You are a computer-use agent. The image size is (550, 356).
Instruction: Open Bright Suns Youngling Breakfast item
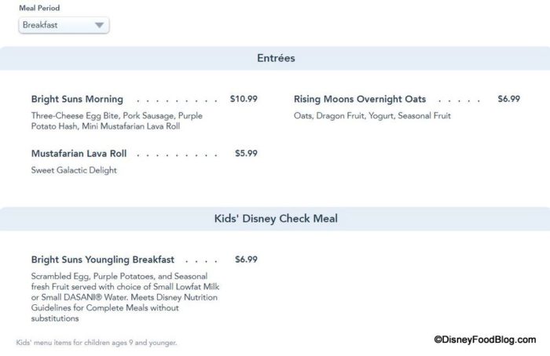pyautogui.click(x=103, y=260)
